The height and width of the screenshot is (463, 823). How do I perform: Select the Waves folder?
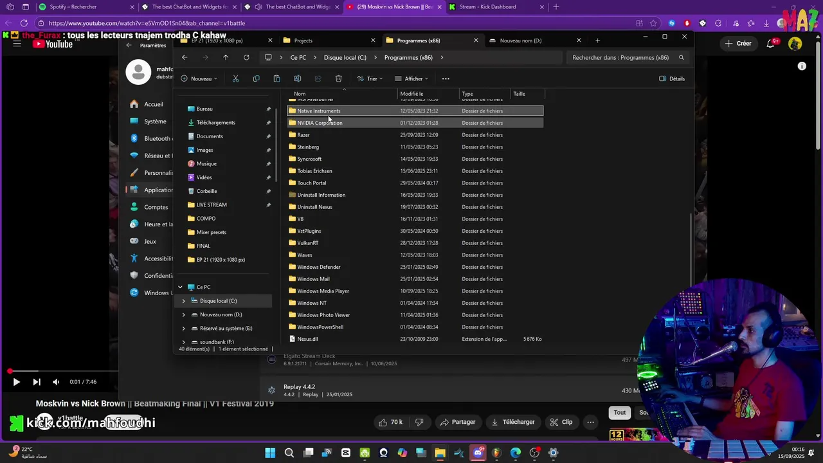(415, 255)
